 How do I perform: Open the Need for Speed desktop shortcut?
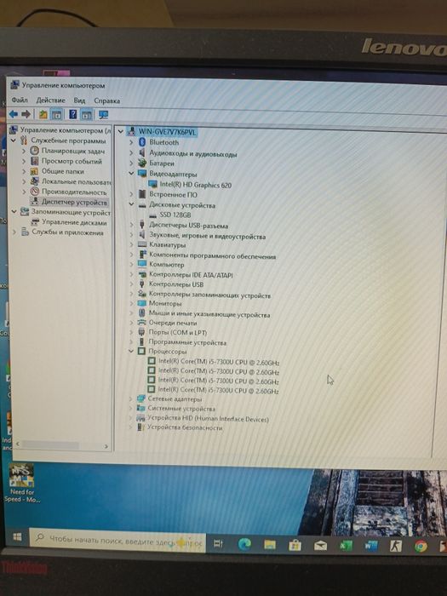(21, 483)
